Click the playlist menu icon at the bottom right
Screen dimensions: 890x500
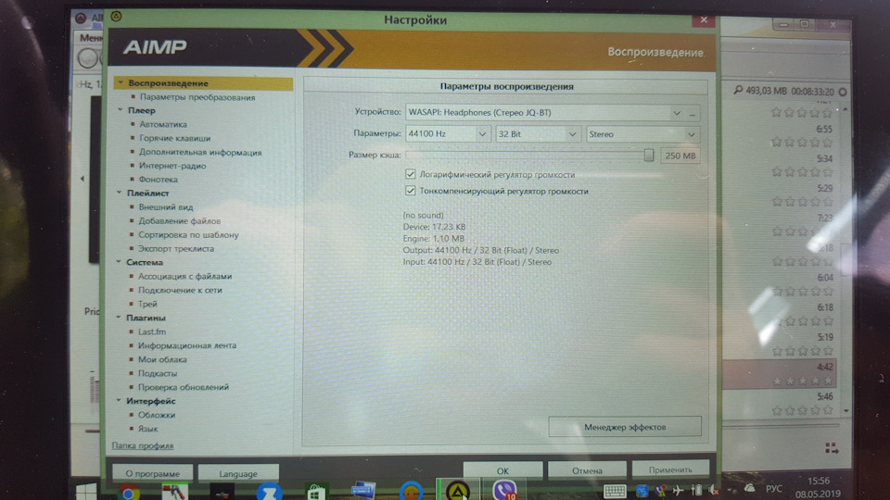[832, 448]
